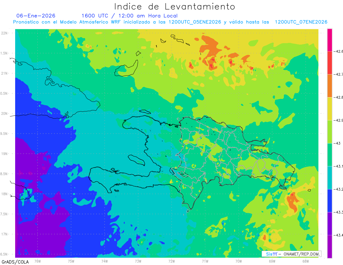343x265 pixels.
Task: Click the legend value '-42.8'
Action: pos(338,97)
